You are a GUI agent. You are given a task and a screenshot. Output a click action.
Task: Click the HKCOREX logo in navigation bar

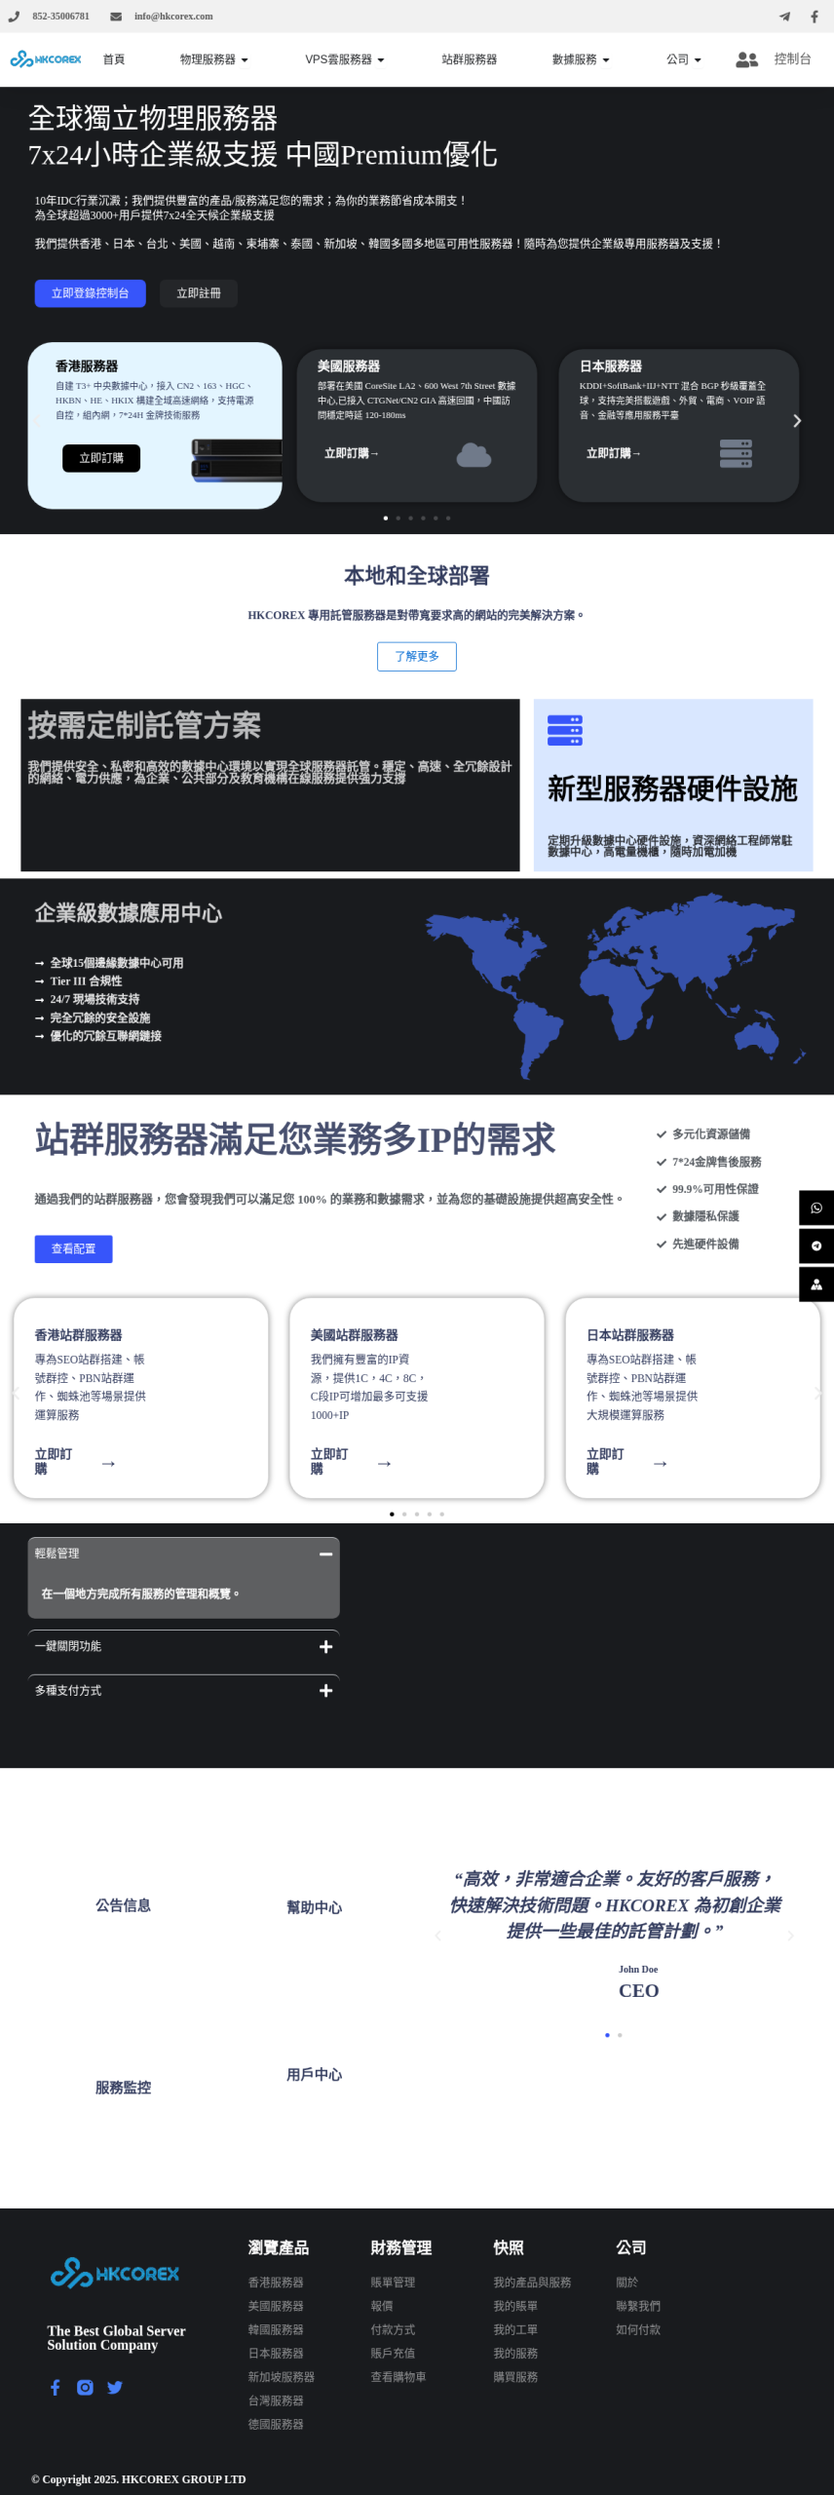[46, 59]
